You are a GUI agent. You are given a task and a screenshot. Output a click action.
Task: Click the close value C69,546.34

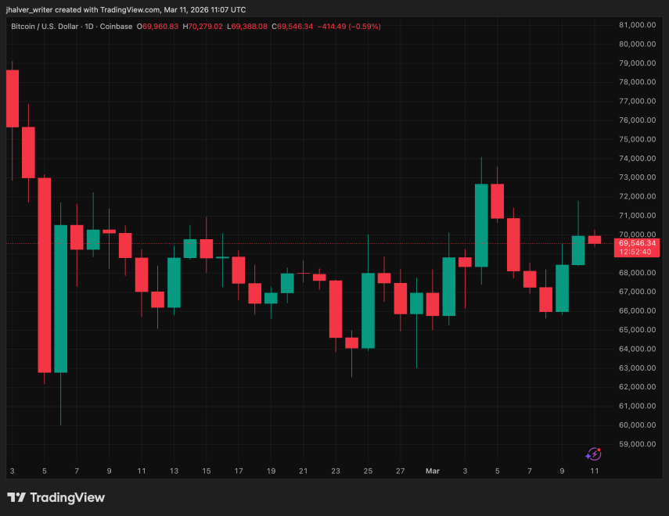click(x=292, y=27)
